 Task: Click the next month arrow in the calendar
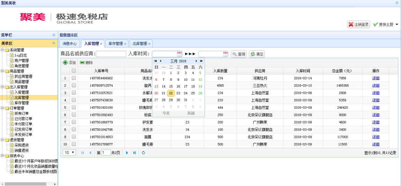(196, 61)
